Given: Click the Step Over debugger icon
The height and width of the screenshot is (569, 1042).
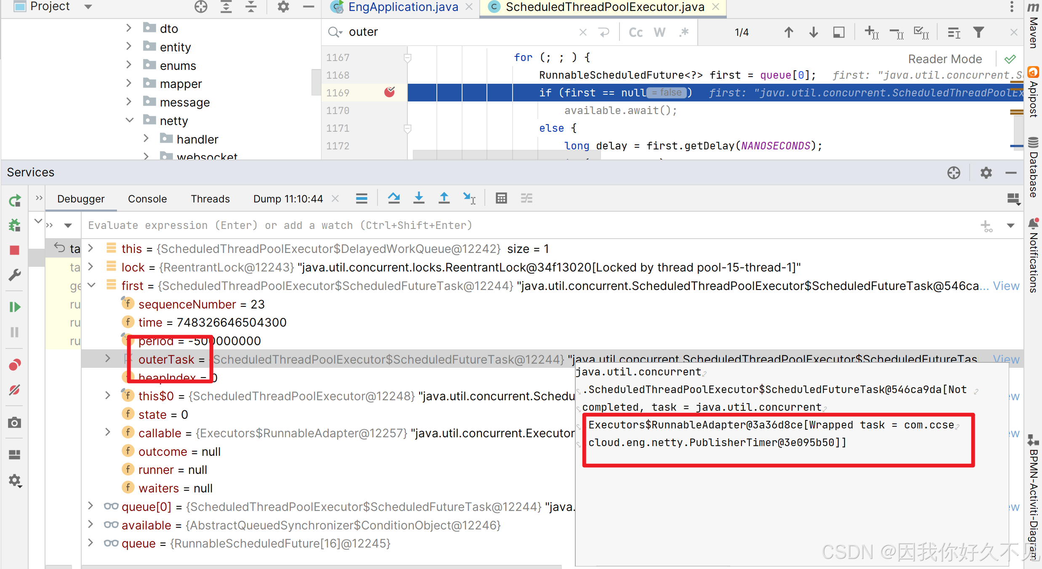Looking at the screenshot, I should (x=394, y=198).
